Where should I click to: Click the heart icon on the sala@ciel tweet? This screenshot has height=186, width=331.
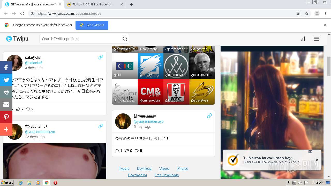pyautogui.click(x=28, y=109)
